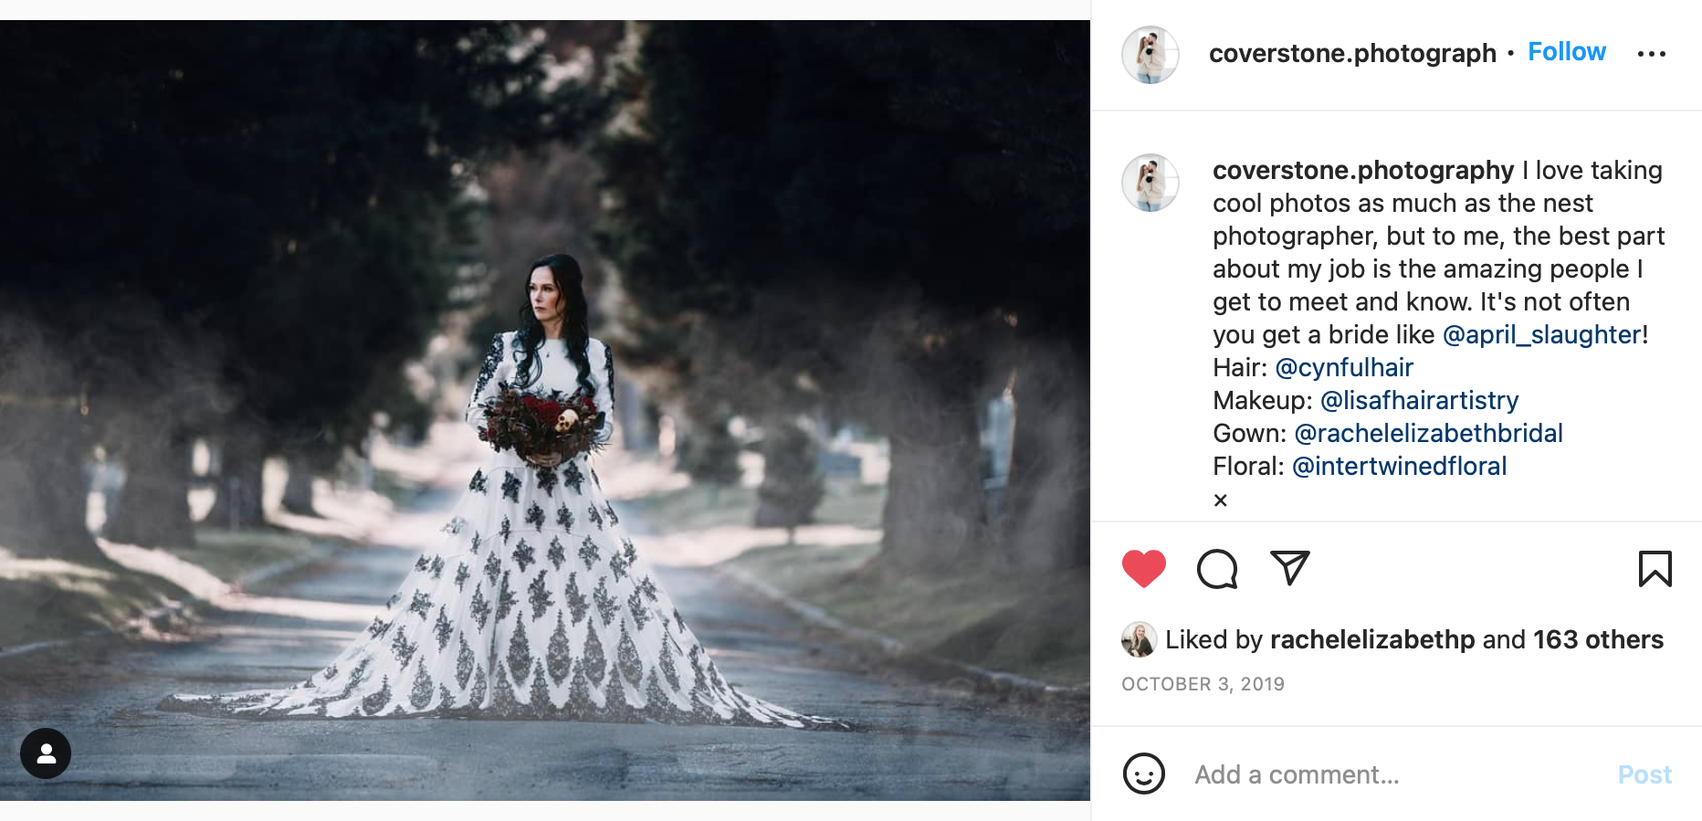Click the Add a comment field
The height and width of the screenshot is (821, 1702).
(1397, 774)
